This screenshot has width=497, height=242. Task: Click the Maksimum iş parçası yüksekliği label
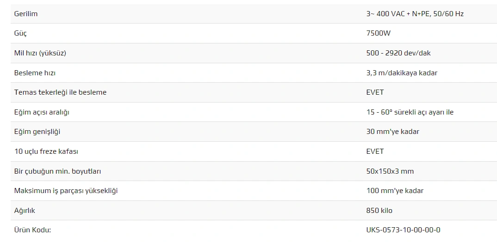66,191
